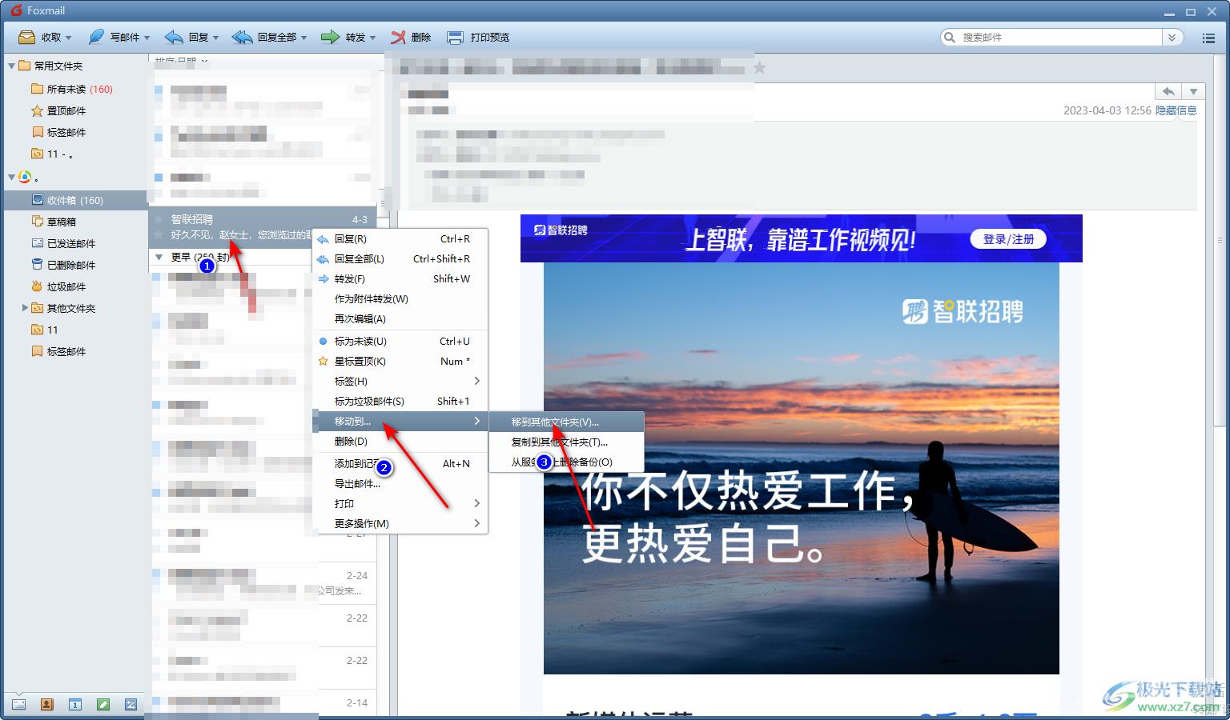Open the main menu icon beside search
This screenshot has width=1230, height=720.
(1209, 38)
